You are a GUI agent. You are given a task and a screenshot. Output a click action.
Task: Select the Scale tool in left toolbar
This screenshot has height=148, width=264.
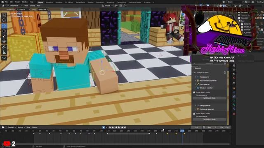tap(4, 36)
